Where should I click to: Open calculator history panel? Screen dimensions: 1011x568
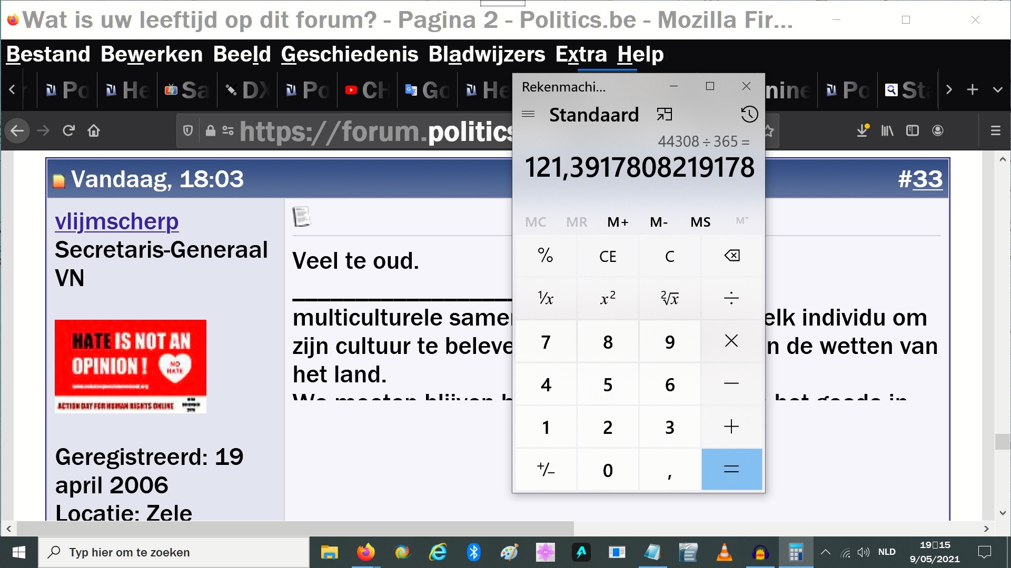tap(749, 115)
